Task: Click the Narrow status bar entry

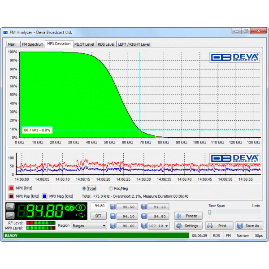Action: (x=243, y=235)
